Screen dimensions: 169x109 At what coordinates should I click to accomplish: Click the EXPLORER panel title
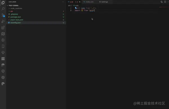(12, 2)
